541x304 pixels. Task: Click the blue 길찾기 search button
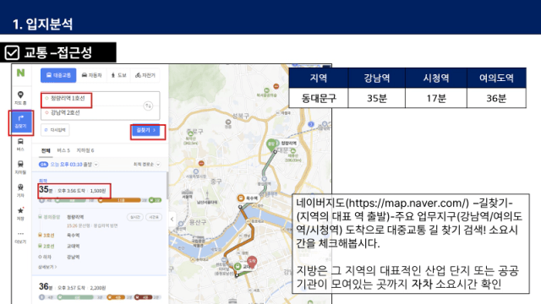coord(146,130)
